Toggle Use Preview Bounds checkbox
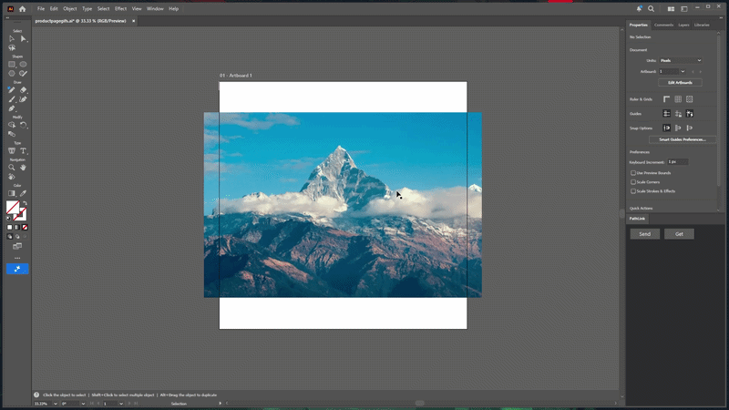The width and height of the screenshot is (729, 410). click(633, 173)
